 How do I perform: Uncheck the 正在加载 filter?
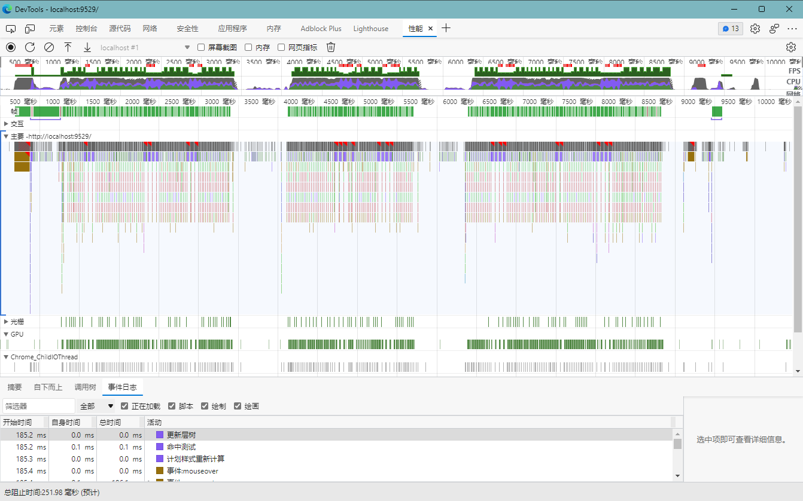pos(124,406)
